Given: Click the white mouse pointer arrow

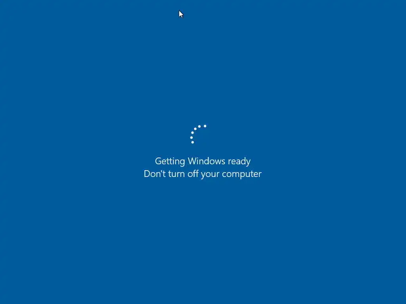Looking at the screenshot, I should (181, 14).
